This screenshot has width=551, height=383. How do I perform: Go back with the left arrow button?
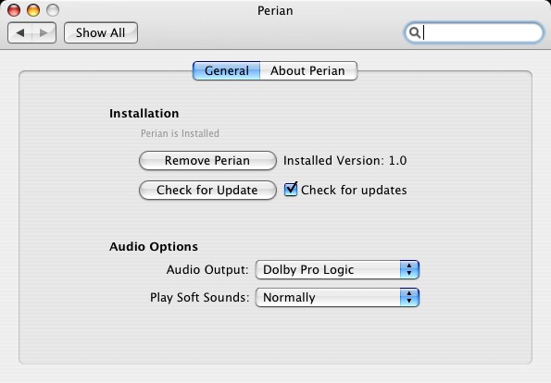click(x=20, y=33)
